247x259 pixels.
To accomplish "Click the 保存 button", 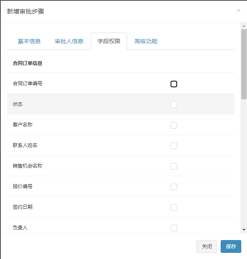I will [x=231, y=246].
